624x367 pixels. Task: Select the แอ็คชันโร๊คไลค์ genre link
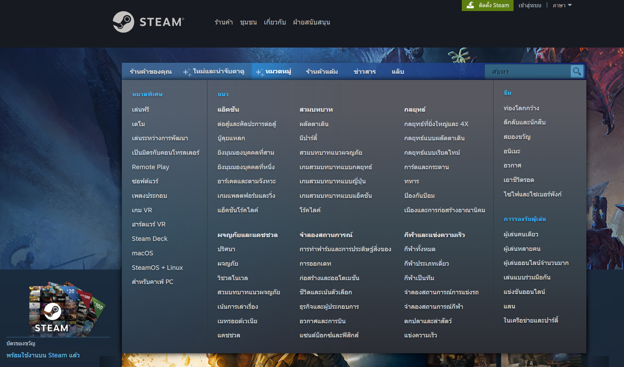[x=238, y=210]
